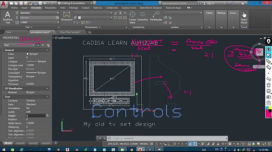Click the Open file folder icon
The width and height of the screenshot is (272, 152).
[x=16, y=3]
